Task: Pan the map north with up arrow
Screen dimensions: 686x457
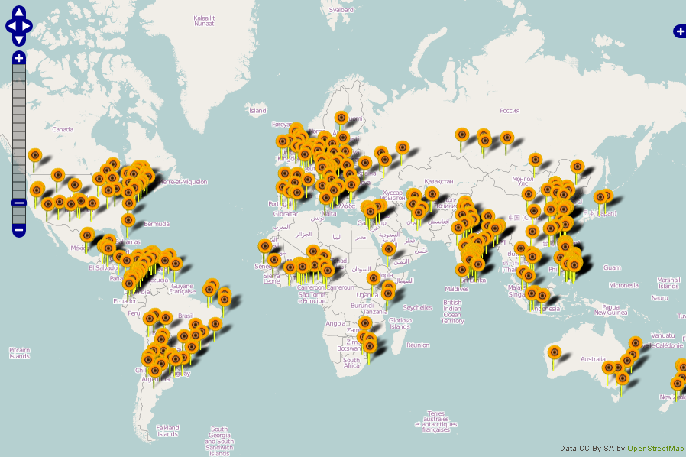Action: point(19,13)
